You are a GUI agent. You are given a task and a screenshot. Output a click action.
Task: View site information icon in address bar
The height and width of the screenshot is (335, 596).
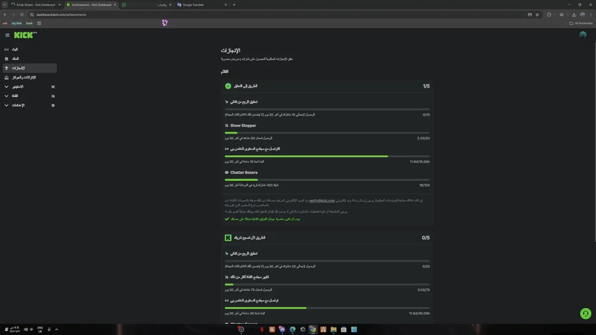click(32, 14)
